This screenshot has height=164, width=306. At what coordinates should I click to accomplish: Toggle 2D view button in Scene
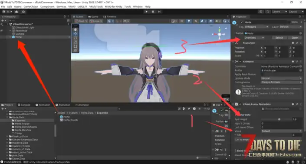tap(182, 21)
